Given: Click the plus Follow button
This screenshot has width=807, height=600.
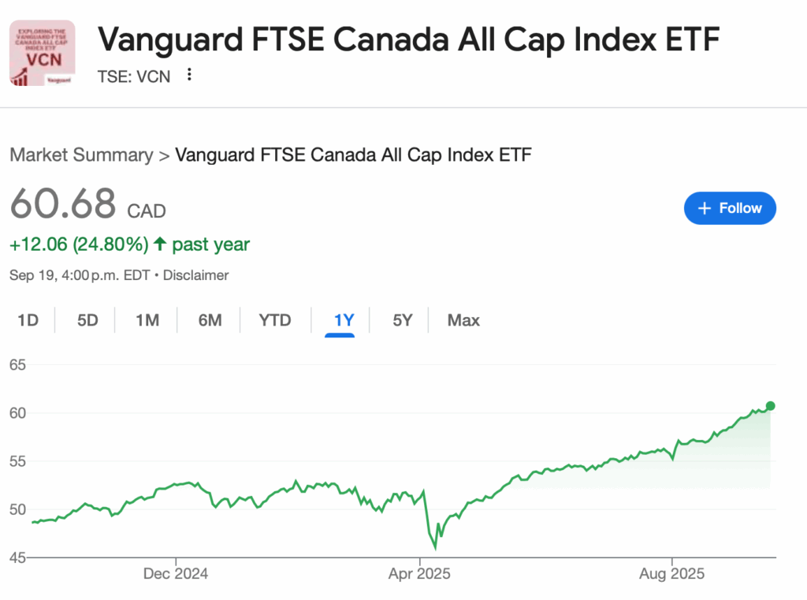Looking at the screenshot, I should (x=730, y=208).
